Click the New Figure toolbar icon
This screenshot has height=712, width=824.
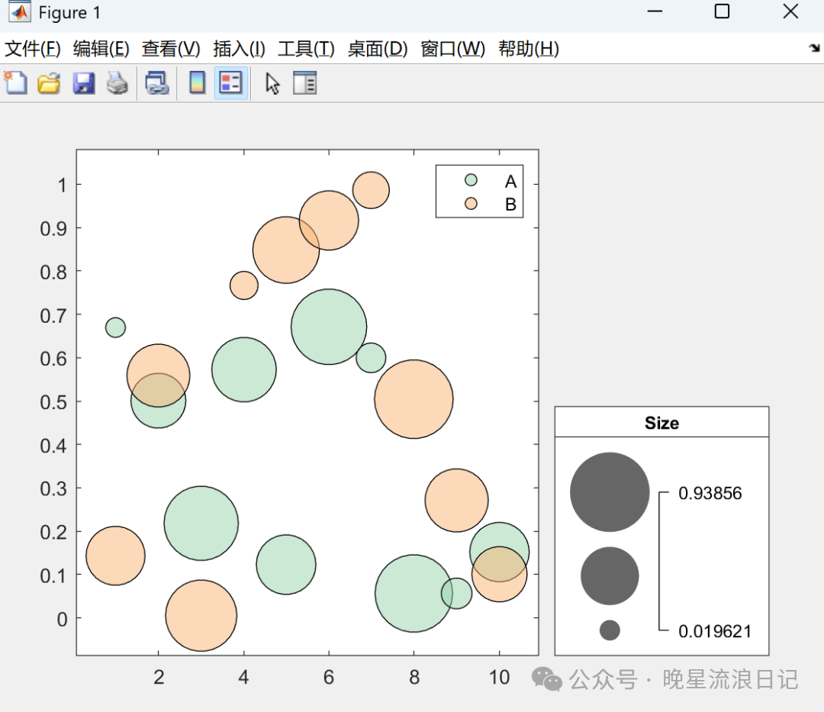pos(16,83)
